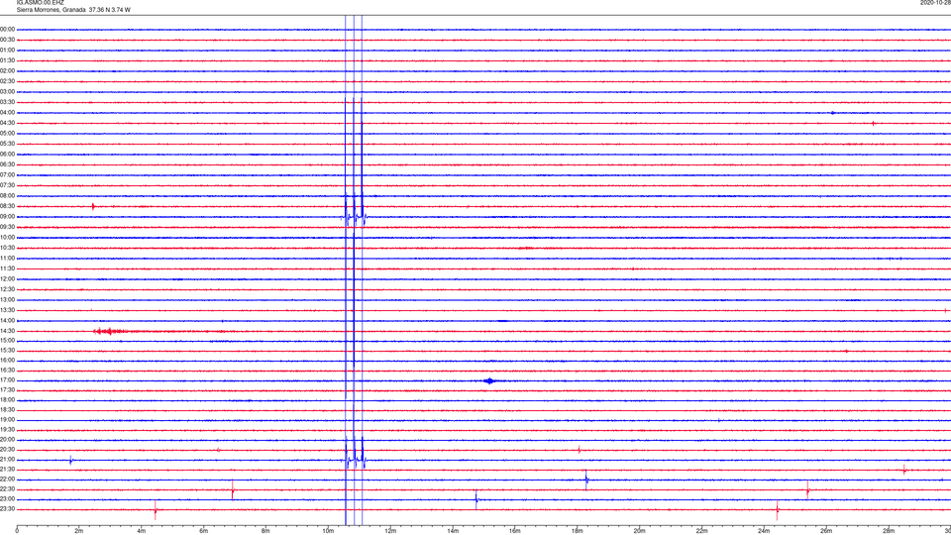
Task: Click the 08:00 time label
Action: [7, 196]
